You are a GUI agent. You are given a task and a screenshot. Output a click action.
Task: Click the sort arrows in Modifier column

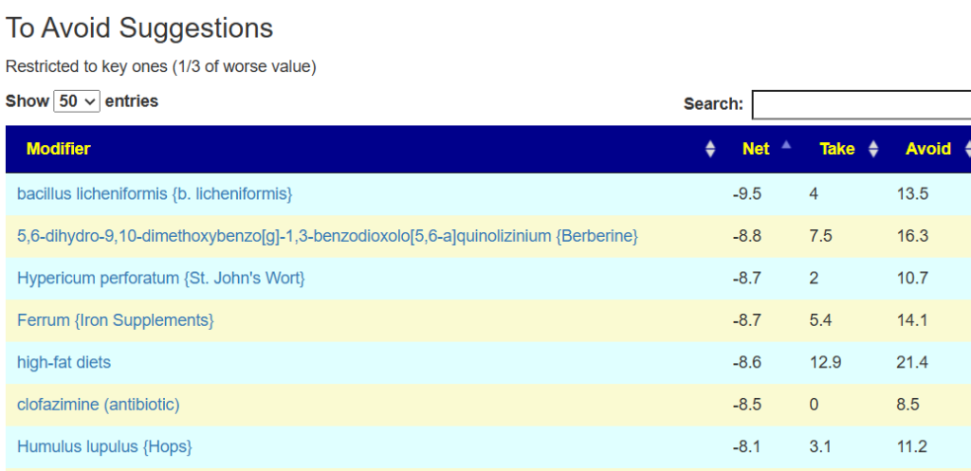click(710, 150)
